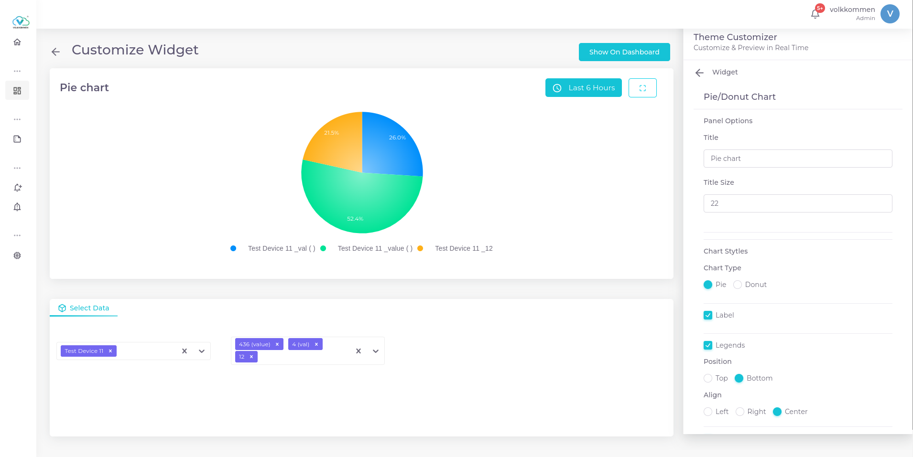The width and height of the screenshot is (913, 457).
Task: Go back using arrow beside Customize Widget
Action: point(56,52)
